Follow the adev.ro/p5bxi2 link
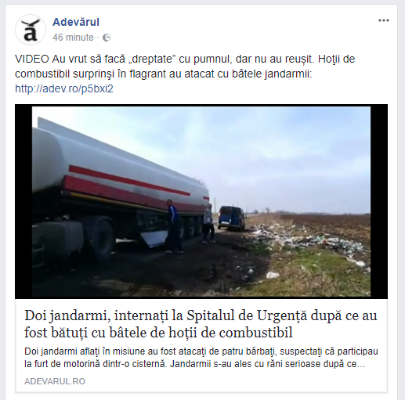This screenshot has width=405, height=400. (x=64, y=89)
